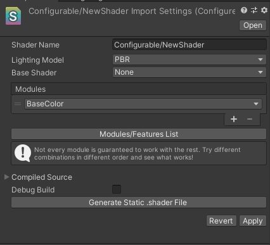Open the Base Shader None dropdown
Viewport: 270px width, 245px height.
pos(190,72)
